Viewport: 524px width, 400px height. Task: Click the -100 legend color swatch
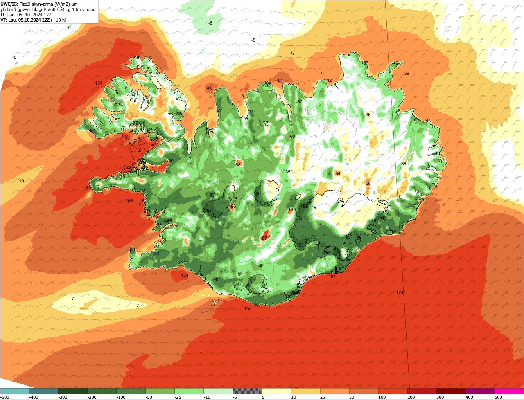(131, 391)
